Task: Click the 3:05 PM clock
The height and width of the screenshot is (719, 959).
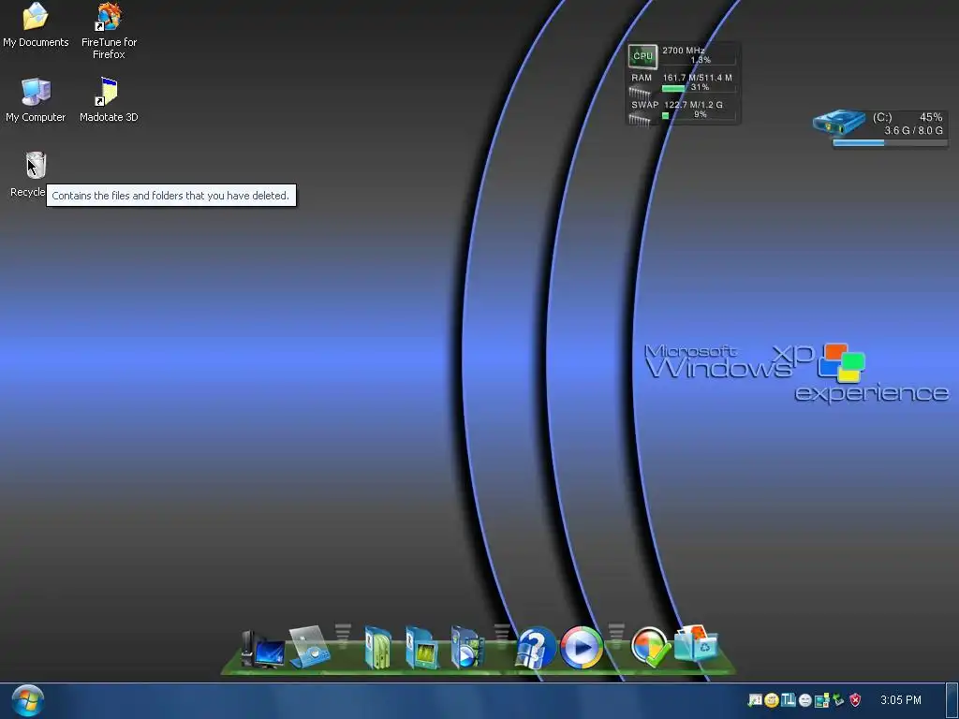Action: click(x=900, y=700)
